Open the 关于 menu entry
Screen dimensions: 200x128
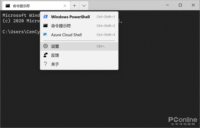(55, 64)
